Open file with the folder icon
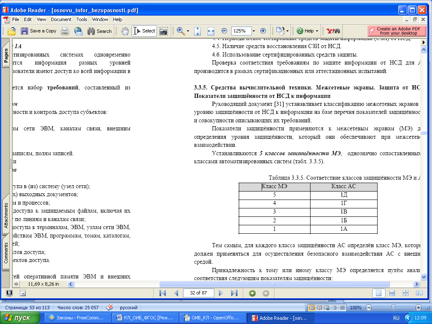The width and height of the screenshot is (432, 324). click(11, 31)
